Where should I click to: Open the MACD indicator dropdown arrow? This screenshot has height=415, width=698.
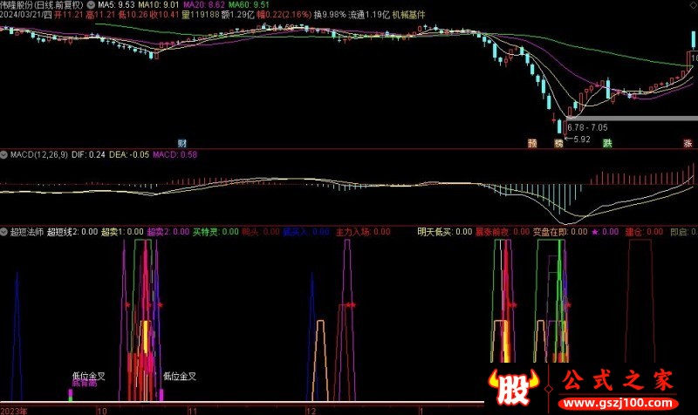(4, 155)
